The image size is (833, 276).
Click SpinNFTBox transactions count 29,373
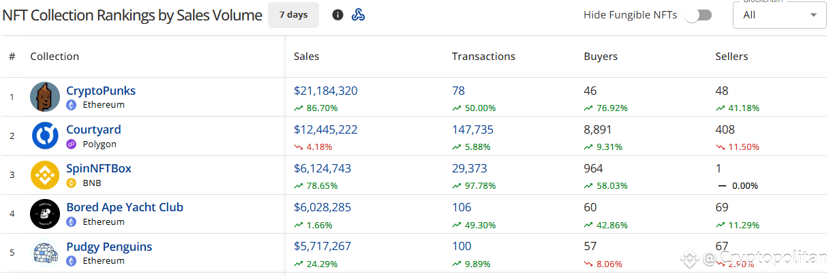[x=470, y=168]
